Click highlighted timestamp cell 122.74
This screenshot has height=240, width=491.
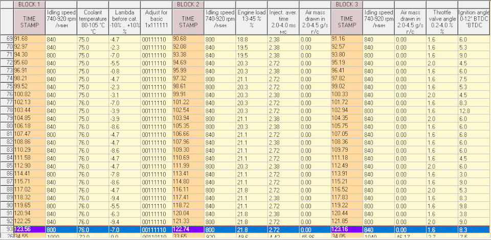(x=188, y=229)
